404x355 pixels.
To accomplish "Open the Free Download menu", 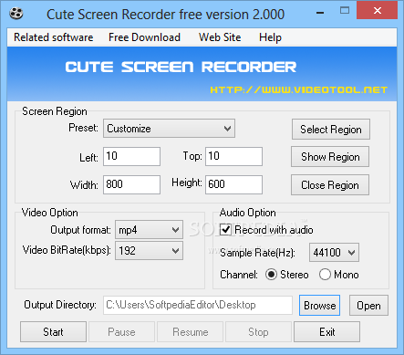I will (144, 37).
